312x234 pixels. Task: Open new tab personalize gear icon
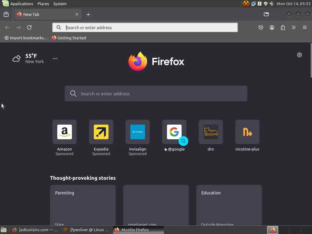[x=300, y=55]
